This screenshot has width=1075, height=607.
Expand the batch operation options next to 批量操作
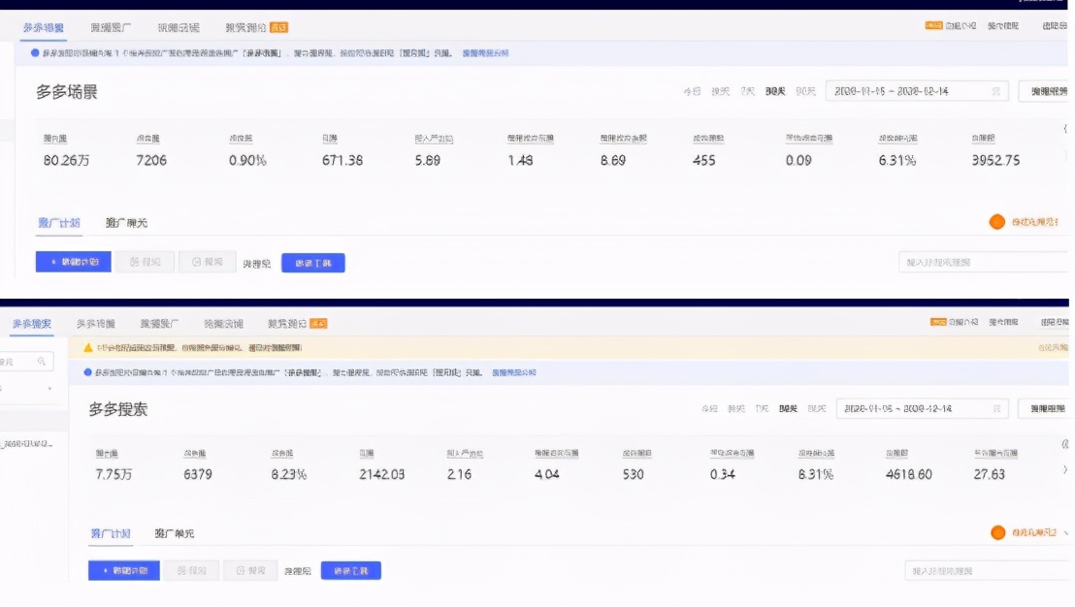311,262
